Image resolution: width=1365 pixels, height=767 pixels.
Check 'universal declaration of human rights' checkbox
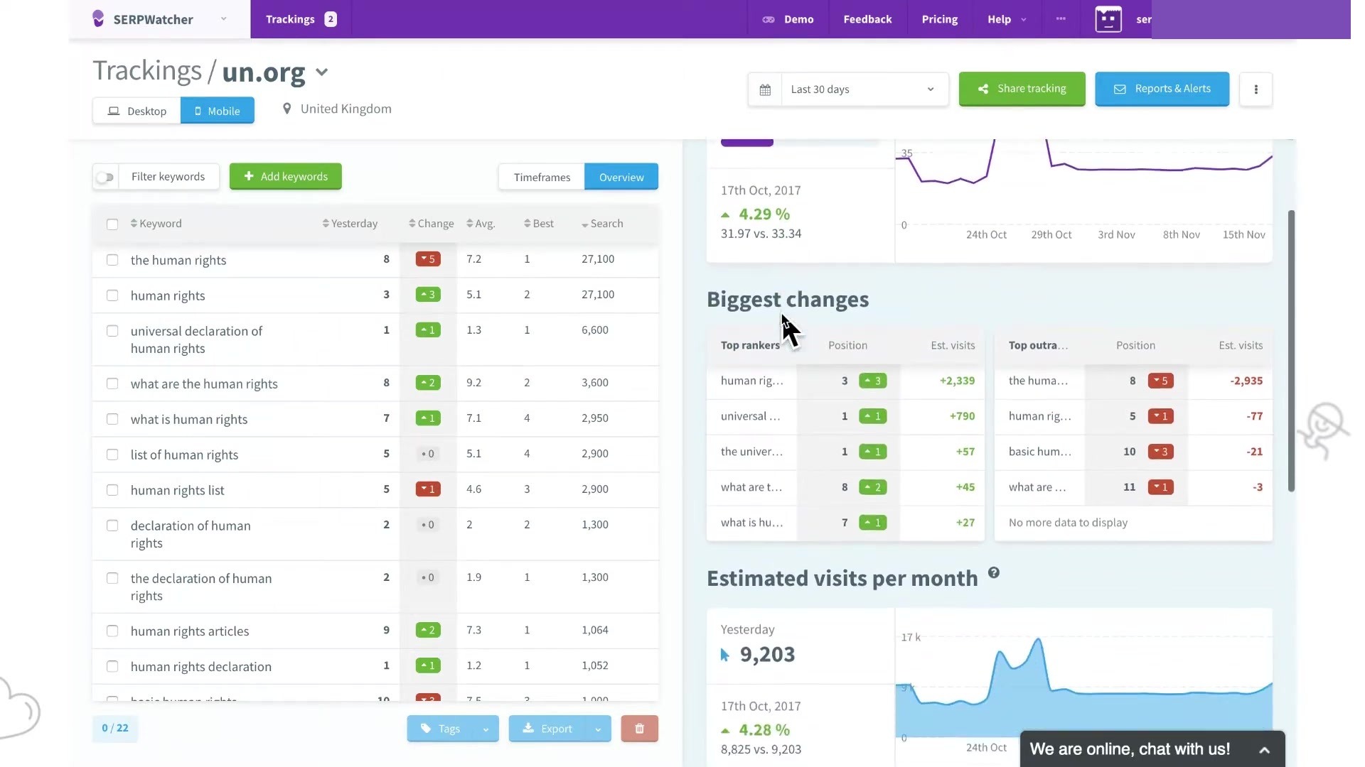(x=112, y=331)
